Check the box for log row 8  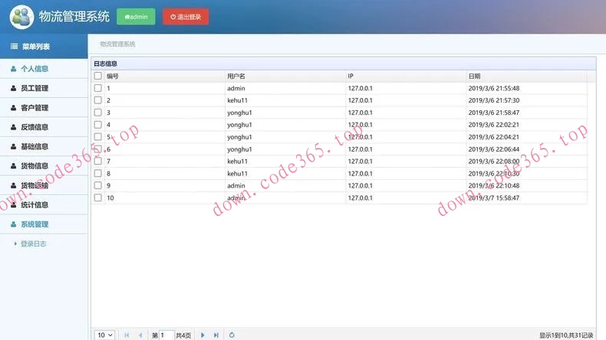98,174
